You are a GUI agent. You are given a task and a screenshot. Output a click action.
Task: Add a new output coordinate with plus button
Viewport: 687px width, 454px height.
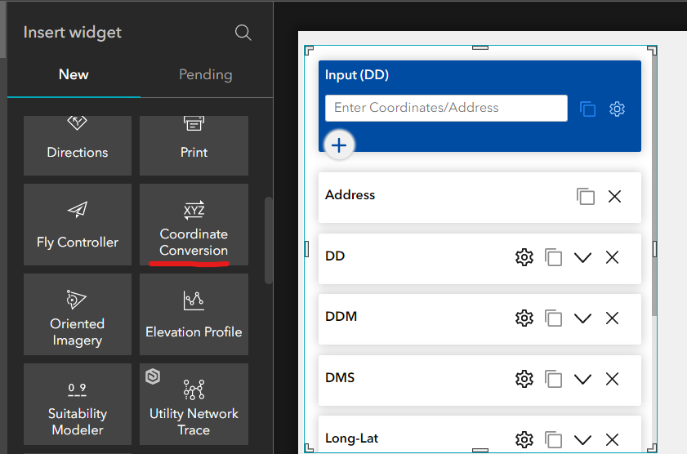[339, 146]
